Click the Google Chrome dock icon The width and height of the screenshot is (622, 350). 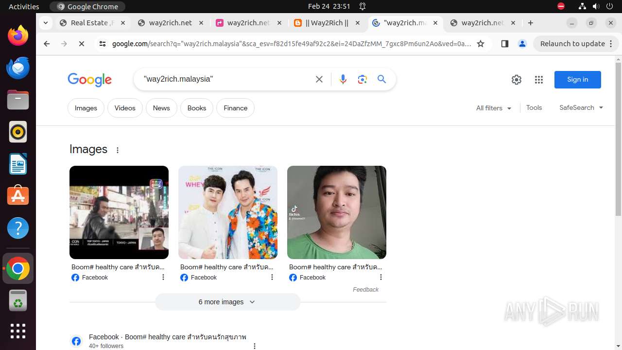click(18, 268)
